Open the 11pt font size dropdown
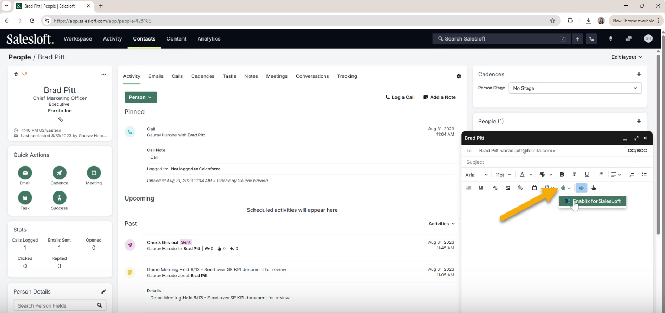 pos(504,175)
